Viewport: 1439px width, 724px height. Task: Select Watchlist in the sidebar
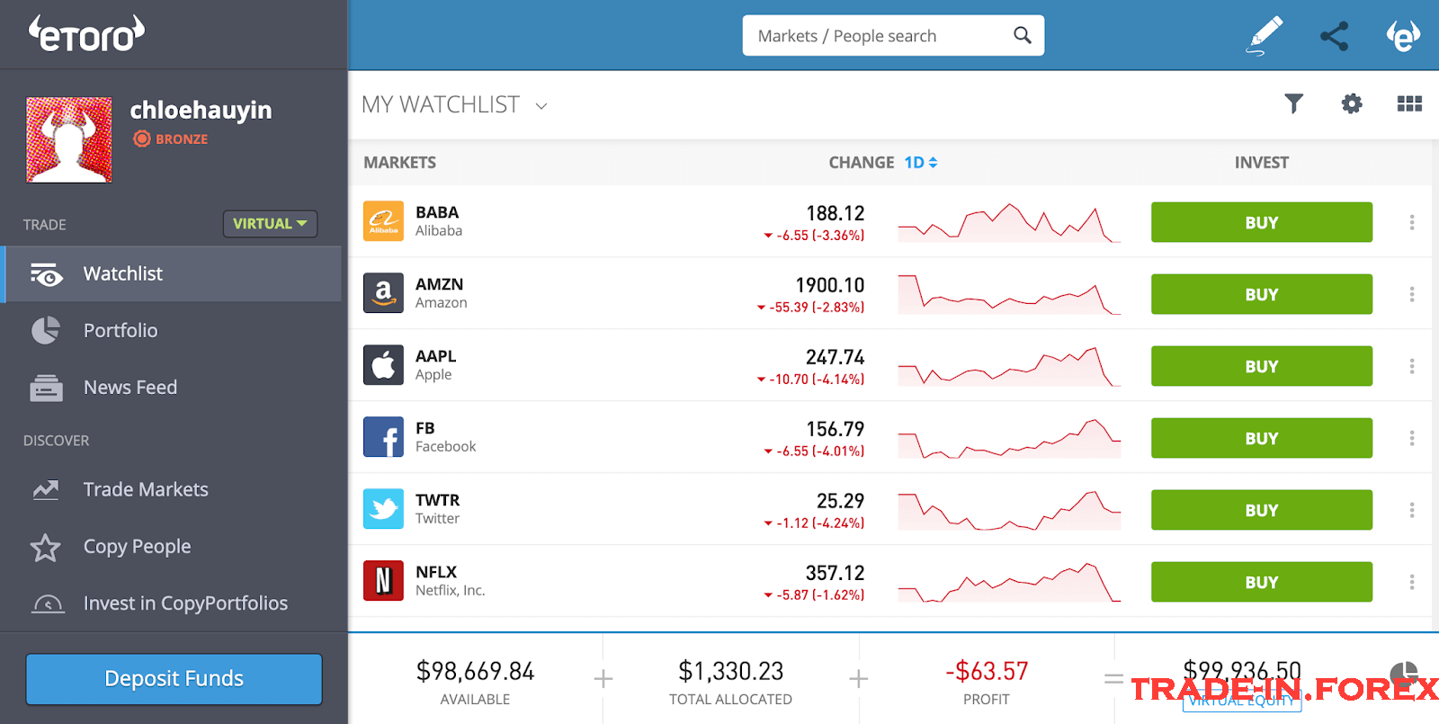point(173,273)
